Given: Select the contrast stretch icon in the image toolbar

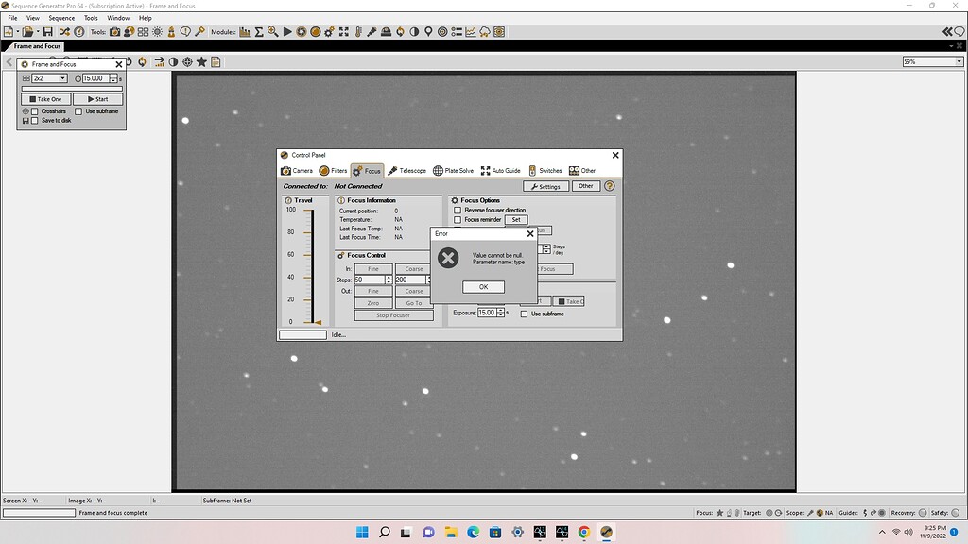Looking at the screenshot, I should pyautogui.click(x=174, y=61).
